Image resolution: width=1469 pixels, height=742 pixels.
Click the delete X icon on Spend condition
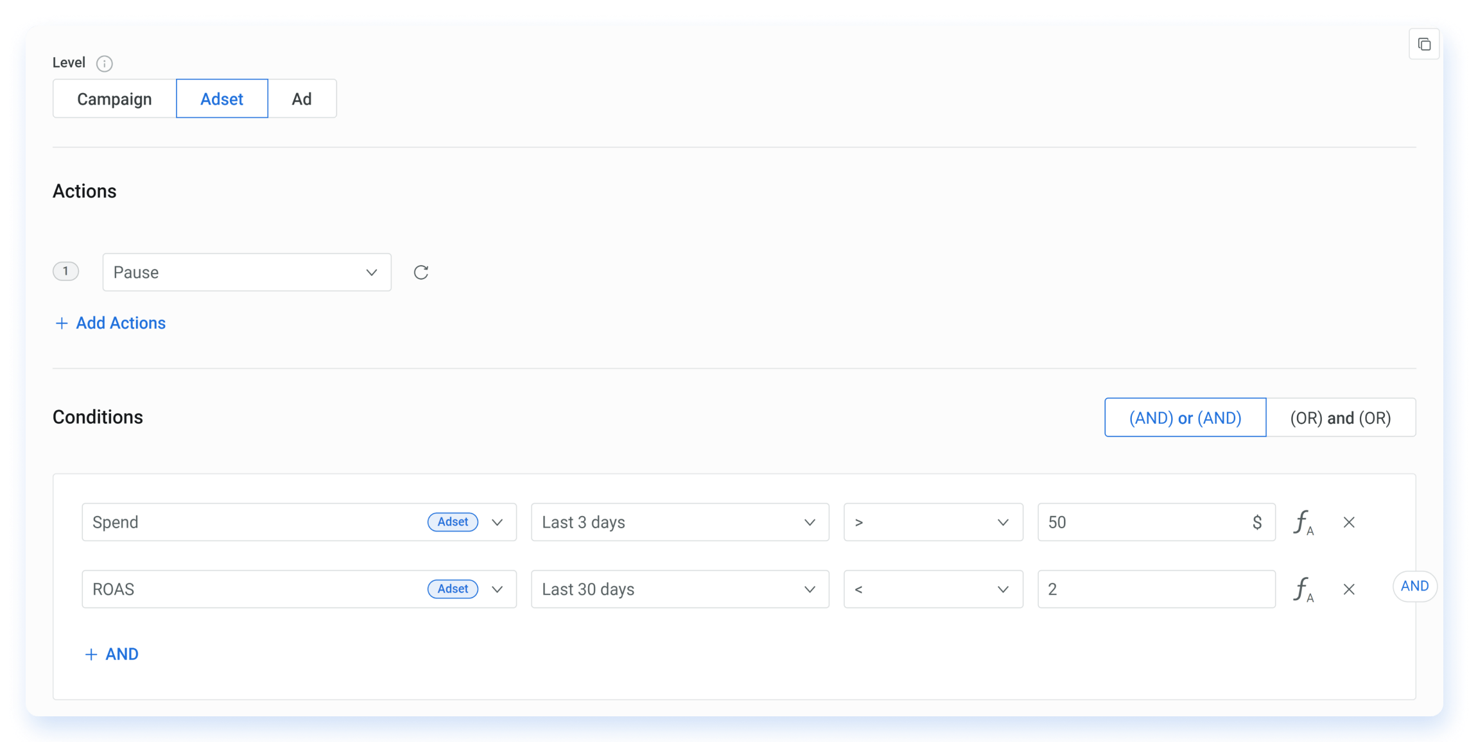tap(1348, 522)
